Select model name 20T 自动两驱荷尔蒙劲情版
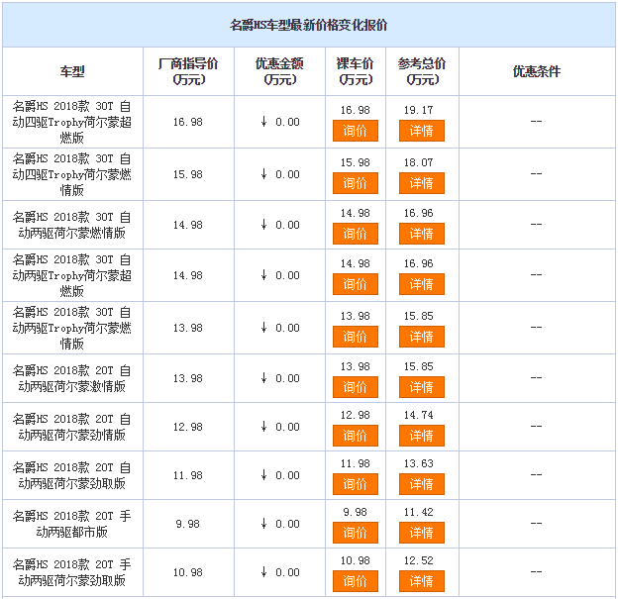 72,427
